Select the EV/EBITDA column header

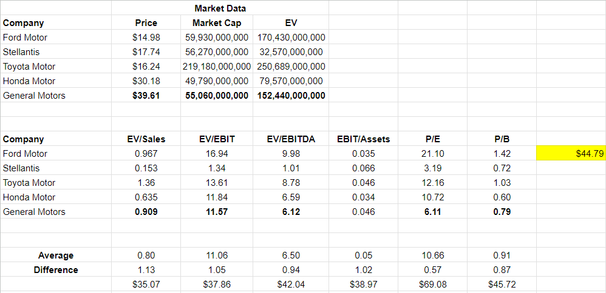(291, 139)
